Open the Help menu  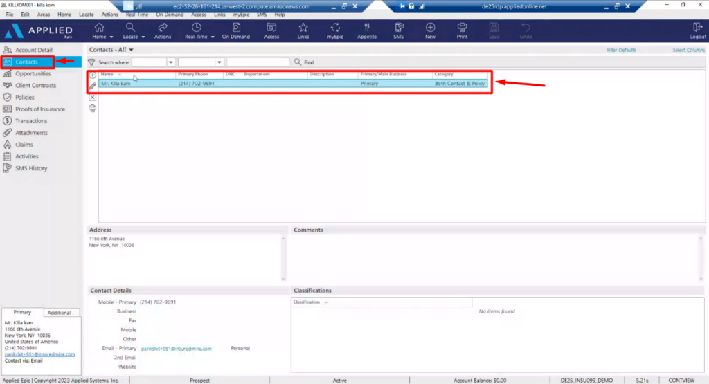tap(280, 15)
